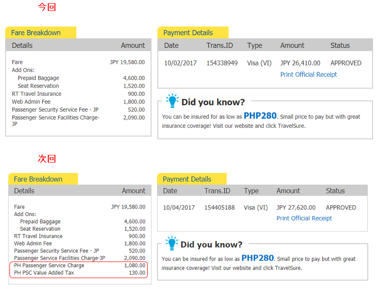
Task: Print Official Receipt for transaction 154405188
Action: (304, 218)
